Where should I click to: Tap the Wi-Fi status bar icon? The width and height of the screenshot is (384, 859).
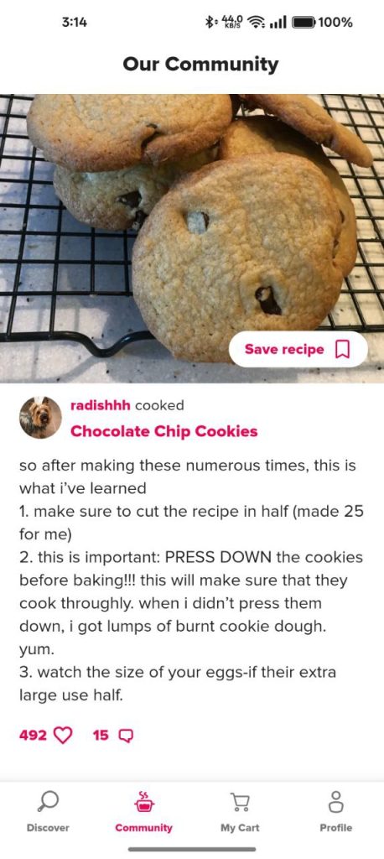256,23
